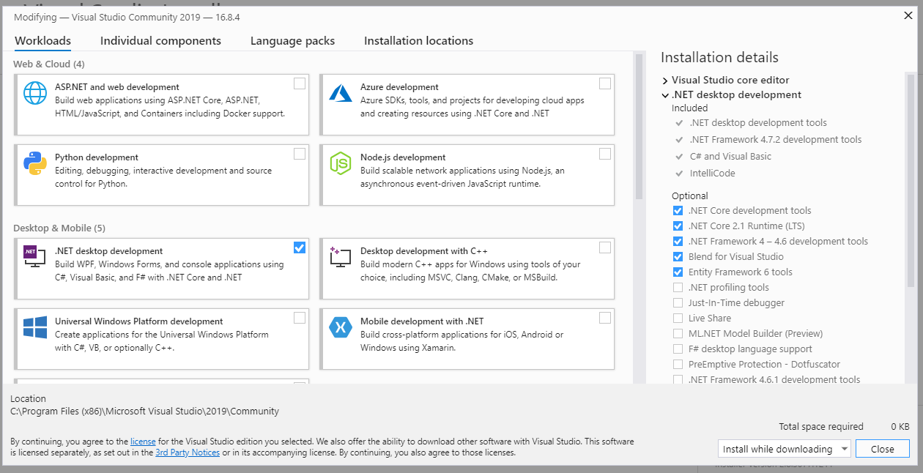Click the included .NET desktop development tools item
Image resolution: width=923 pixels, height=473 pixels.
point(758,123)
